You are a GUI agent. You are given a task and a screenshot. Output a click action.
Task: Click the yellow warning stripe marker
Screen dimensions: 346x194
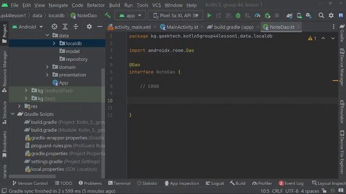[335, 80]
